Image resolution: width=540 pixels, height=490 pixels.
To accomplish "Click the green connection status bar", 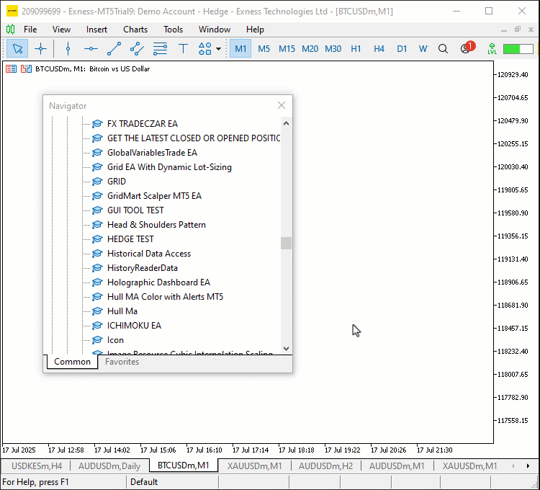I will [x=518, y=49].
